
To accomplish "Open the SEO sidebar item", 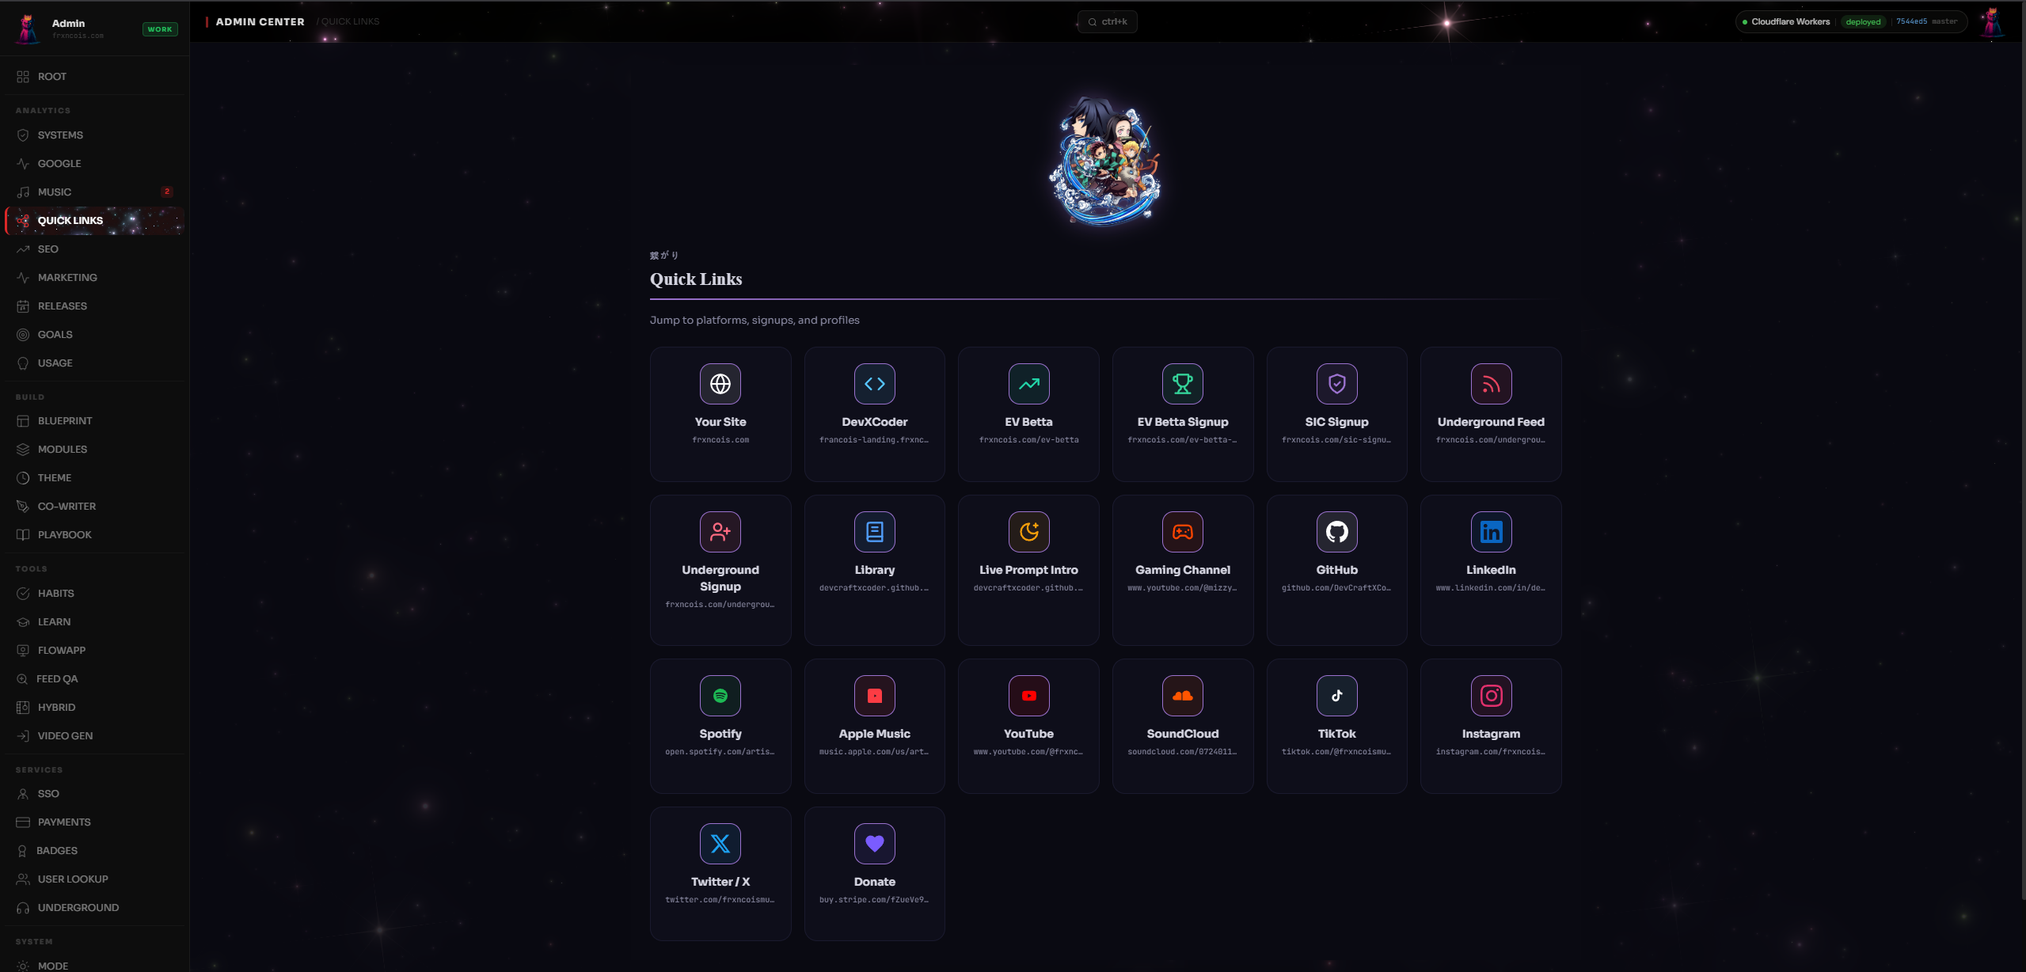I will pyautogui.click(x=95, y=249).
